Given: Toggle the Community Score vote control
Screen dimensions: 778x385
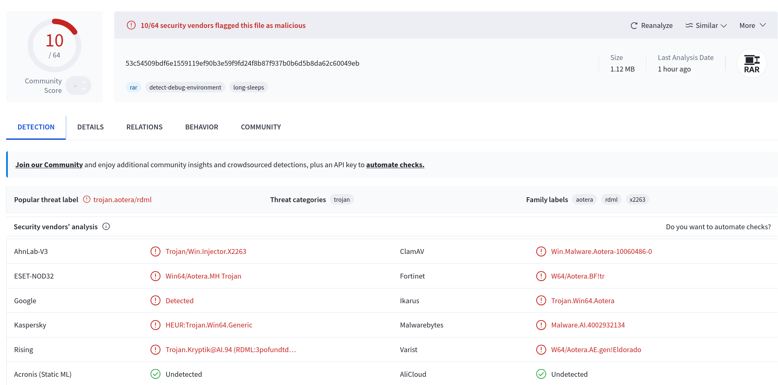Looking at the screenshot, I should coord(78,85).
